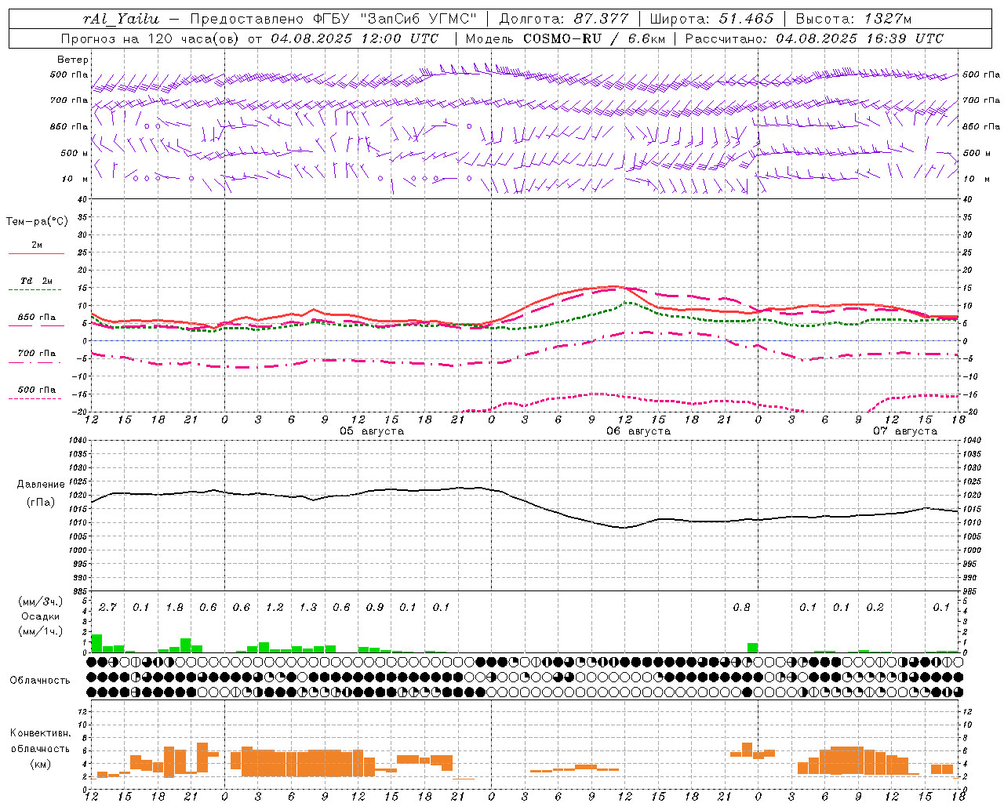The width and height of the screenshot is (1004, 803).
Task: Click the "06 августа" date label
Action: tap(638, 431)
